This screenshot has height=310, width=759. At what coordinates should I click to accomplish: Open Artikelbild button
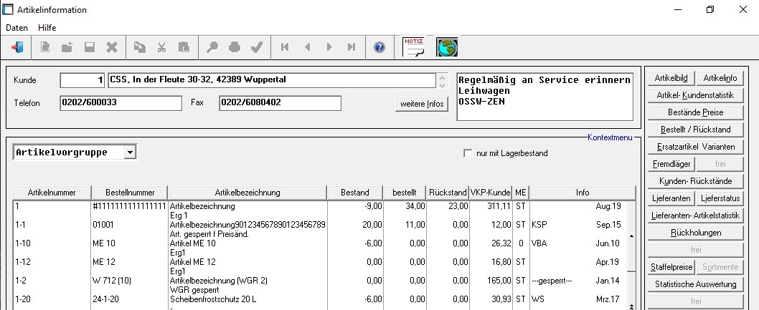click(x=671, y=78)
